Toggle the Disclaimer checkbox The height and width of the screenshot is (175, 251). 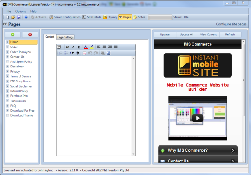(x=7, y=67)
